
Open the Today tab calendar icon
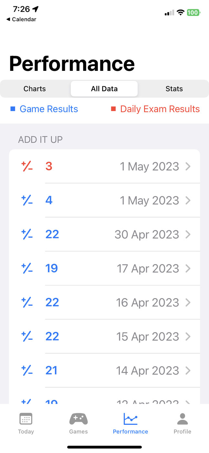pos(26,419)
